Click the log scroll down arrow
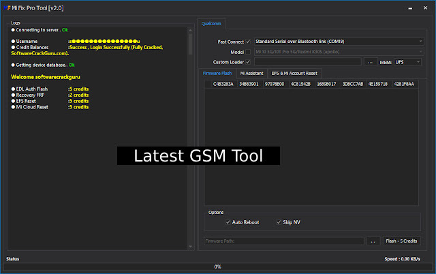The image size is (436, 274). pyautogui.click(x=191, y=247)
